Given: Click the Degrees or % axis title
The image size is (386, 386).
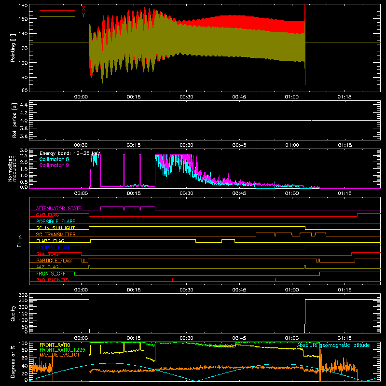Looking at the screenshot, I should 13,361.
